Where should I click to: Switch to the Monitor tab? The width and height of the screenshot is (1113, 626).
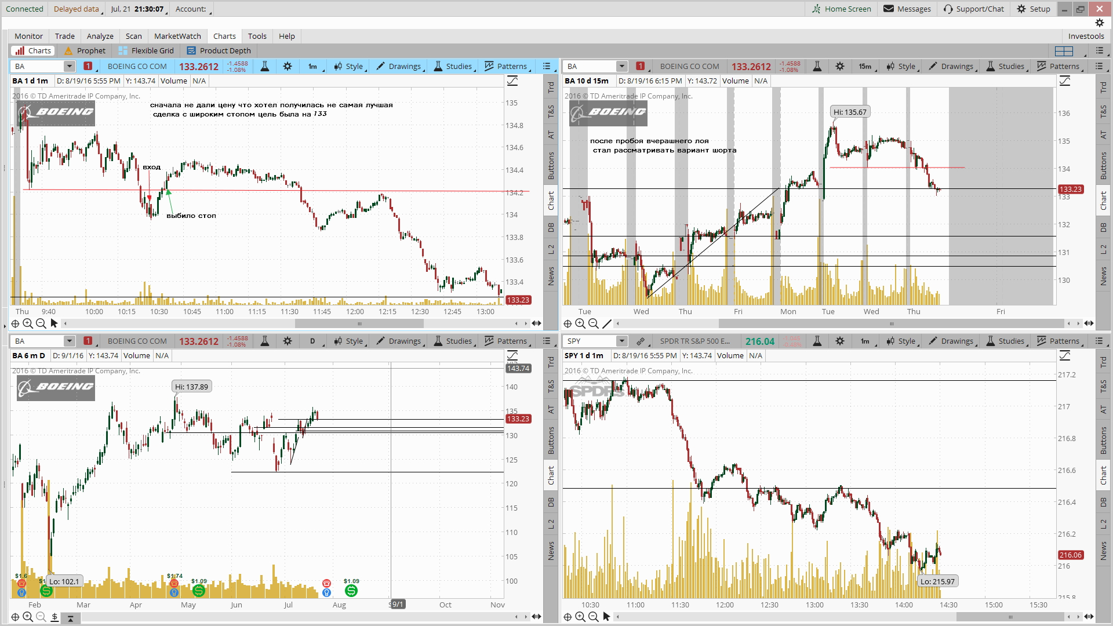coord(28,36)
